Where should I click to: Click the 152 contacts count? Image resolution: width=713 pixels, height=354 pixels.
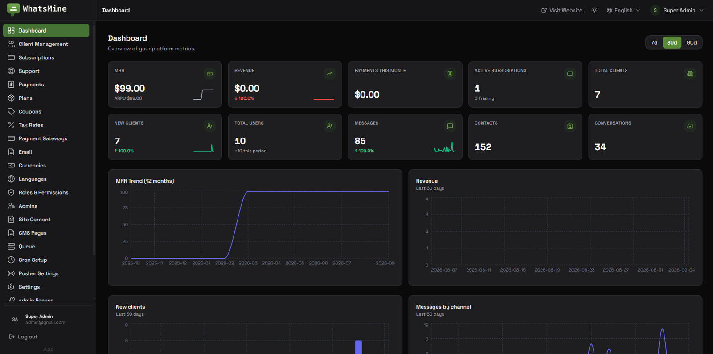483,147
